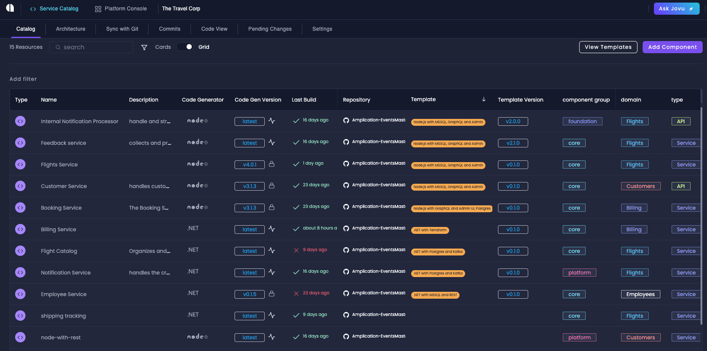Click the lock icon in Flights Service row
Screen dimensions: 707x351
pos(272,164)
